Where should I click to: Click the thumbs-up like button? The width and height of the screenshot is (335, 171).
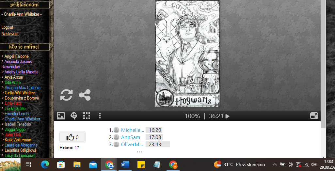tap(72, 137)
